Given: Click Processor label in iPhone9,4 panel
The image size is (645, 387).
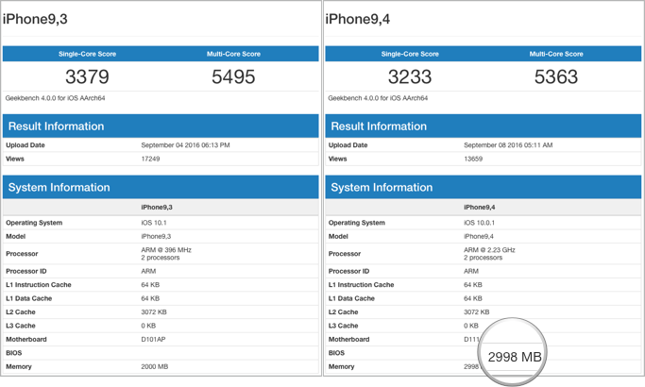Looking at the screenshot, I should click(345, 254).
